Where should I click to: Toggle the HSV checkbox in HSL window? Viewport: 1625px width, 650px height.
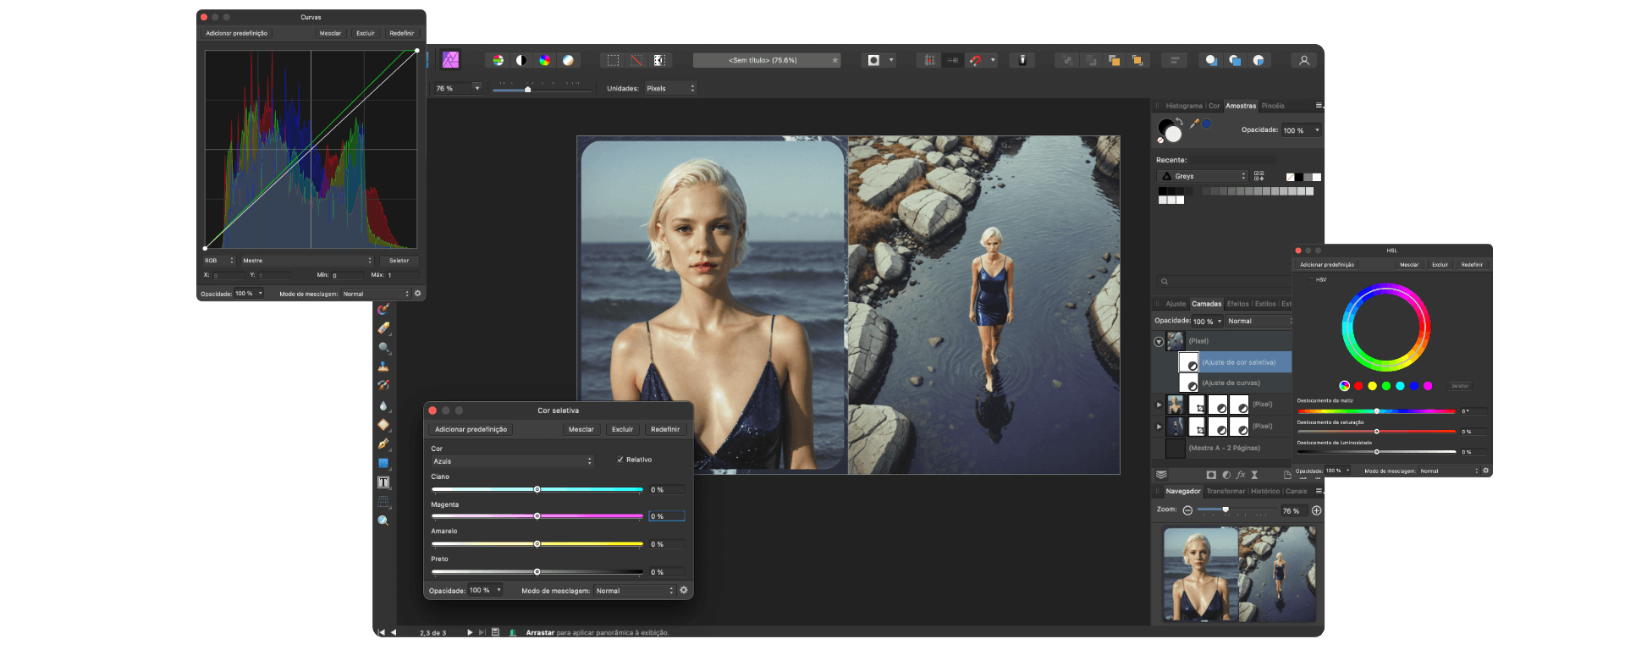pos(1312,279)
